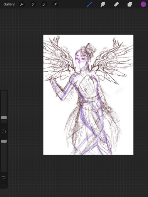The image size is (148, 197).
Task: Activate the Transform arrow tool
Action: point(55,5)
